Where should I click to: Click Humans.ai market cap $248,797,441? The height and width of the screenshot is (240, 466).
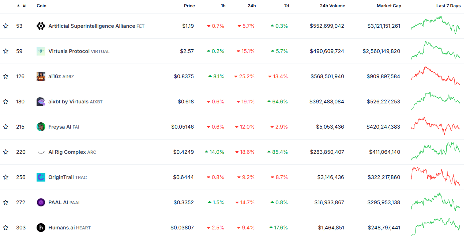(384, 228)
